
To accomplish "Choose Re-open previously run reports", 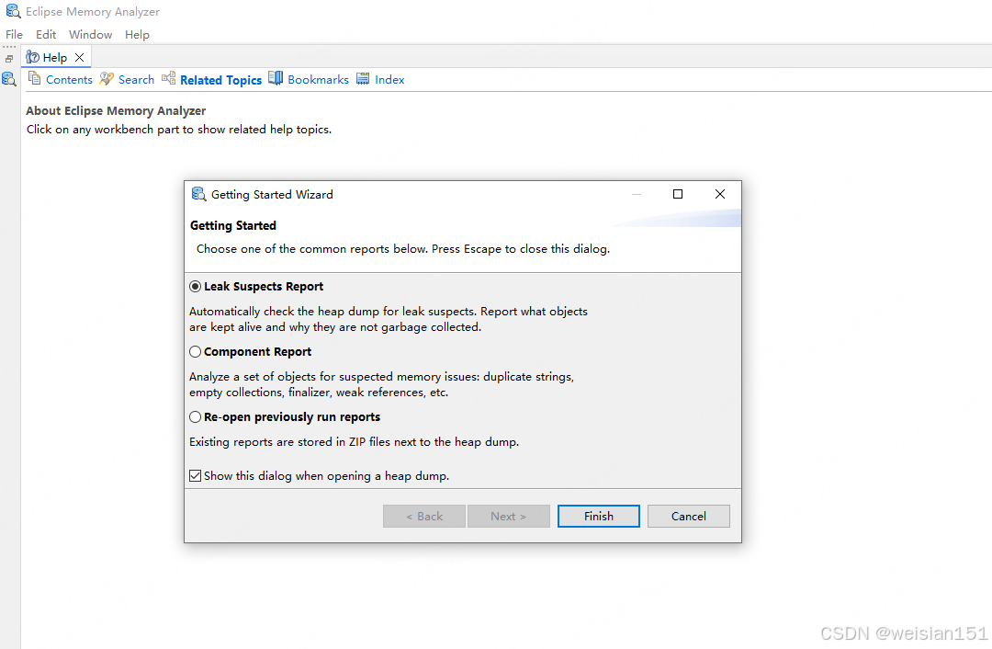I will (x=195, y=417).
